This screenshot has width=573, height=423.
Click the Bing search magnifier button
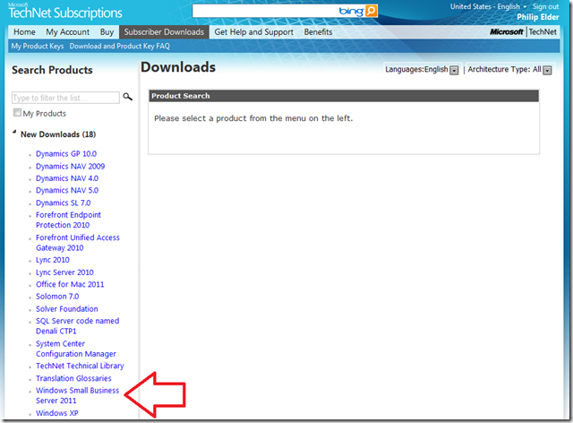pos(371,11)
